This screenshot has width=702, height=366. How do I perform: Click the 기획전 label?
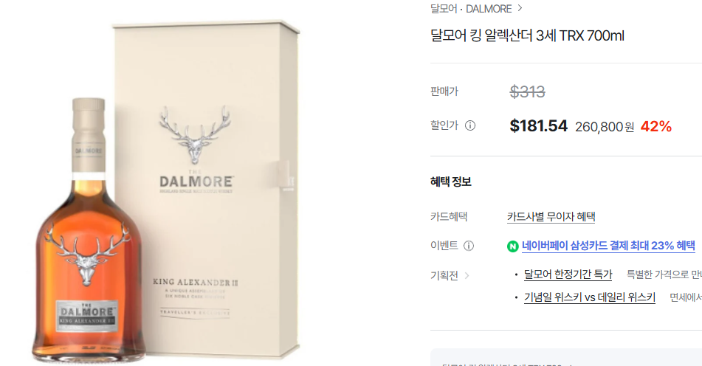(x=444, y=276)
